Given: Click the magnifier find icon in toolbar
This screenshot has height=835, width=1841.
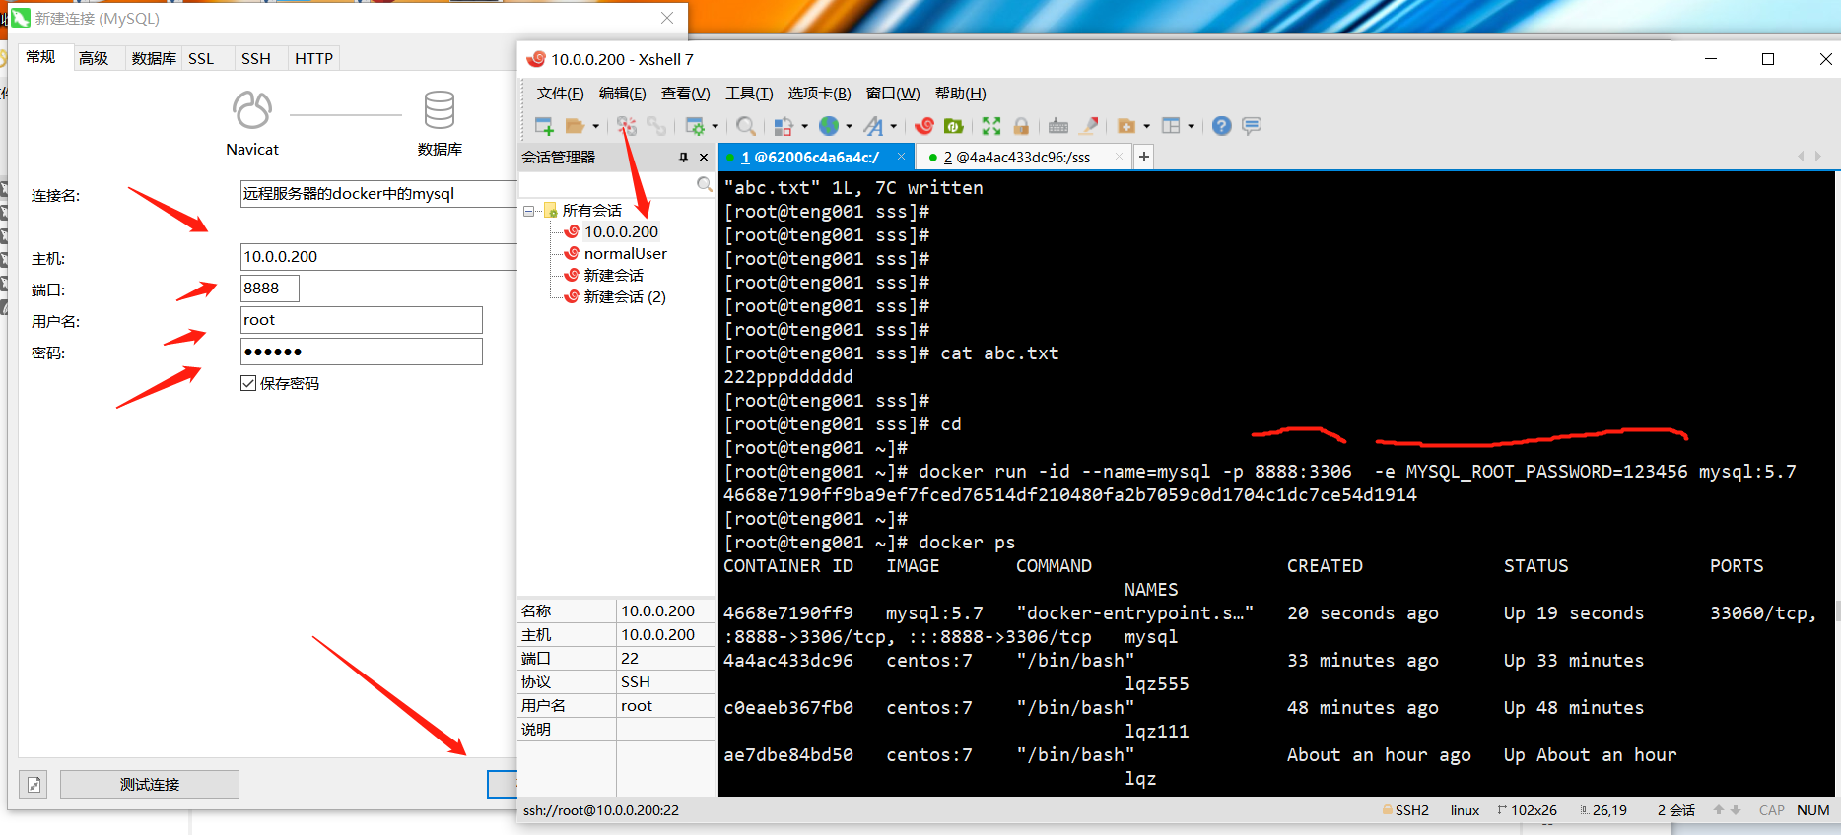Looking at the screenshot, I should click(746, 126).
